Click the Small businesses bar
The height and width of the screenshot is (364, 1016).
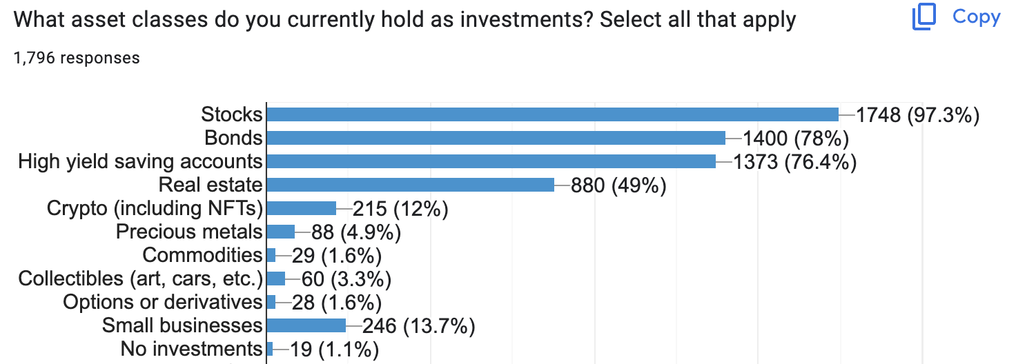(306, 325)
